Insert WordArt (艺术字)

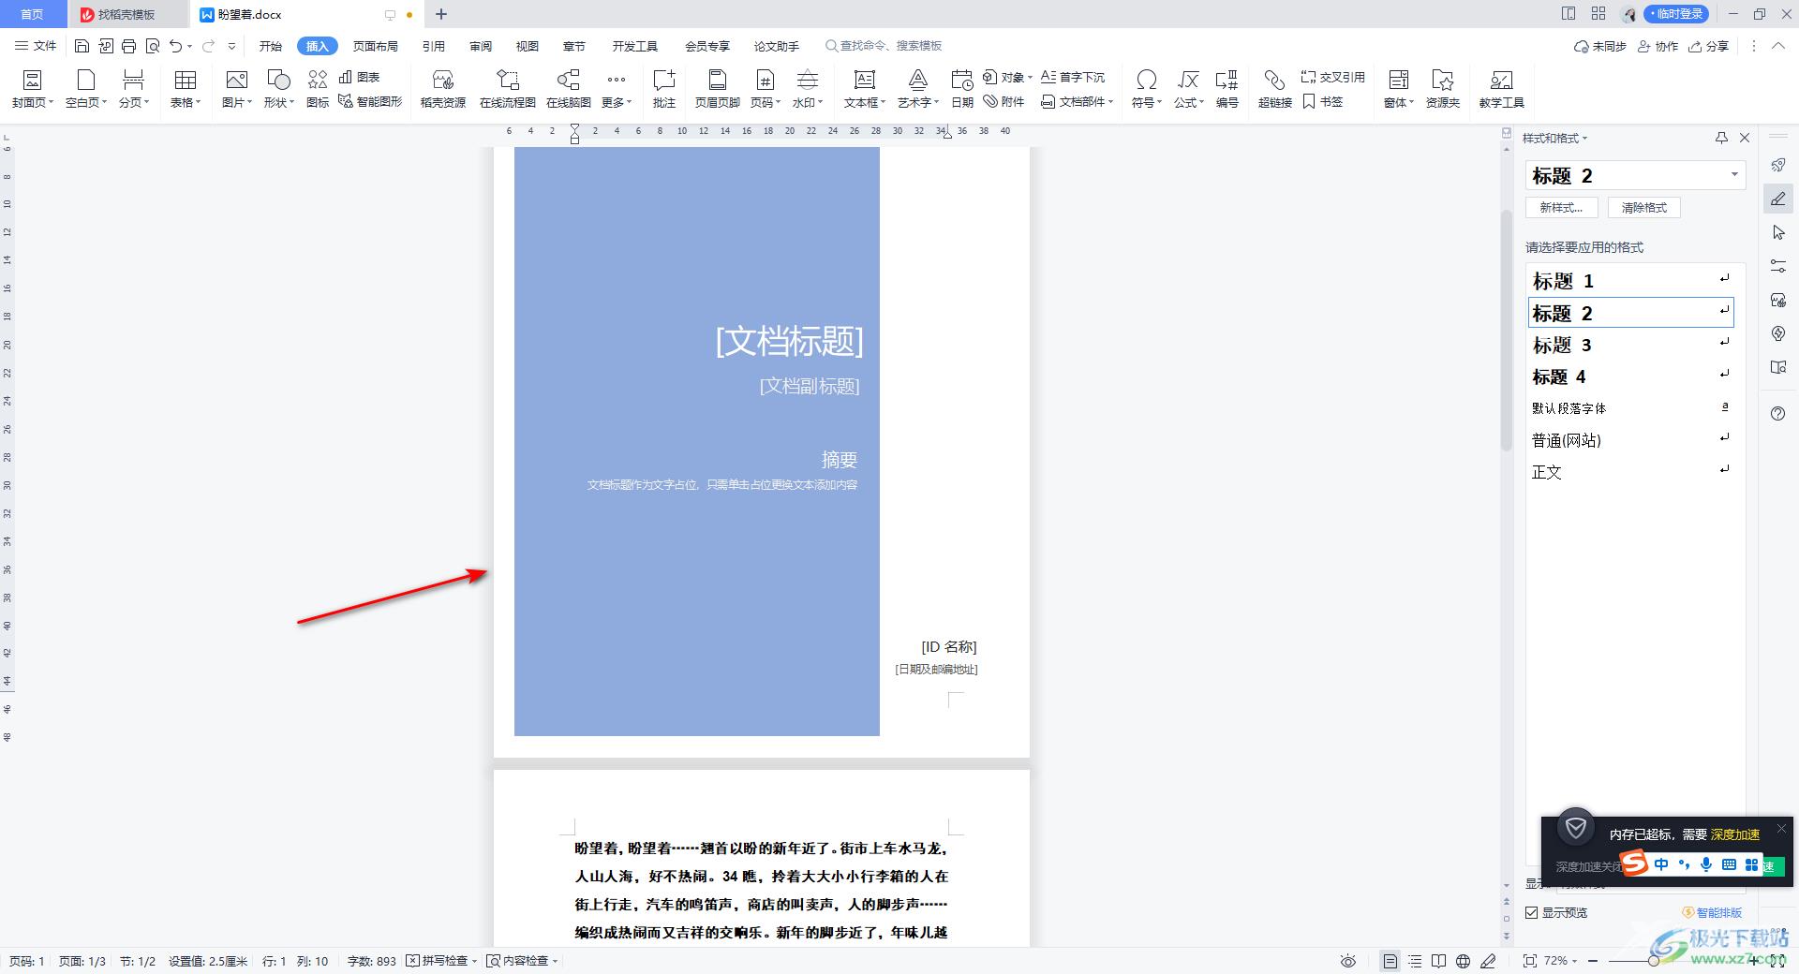918,89
